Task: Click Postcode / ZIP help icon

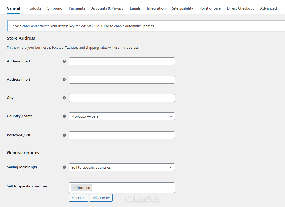Action: (64, 135)
